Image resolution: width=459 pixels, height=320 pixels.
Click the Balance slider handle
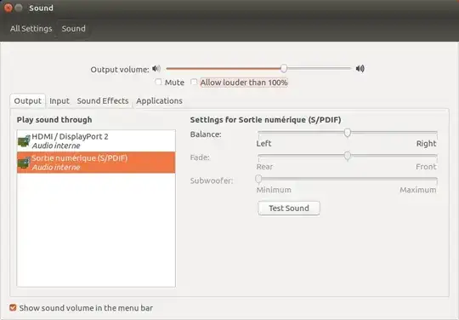pyautogui.click(x=348, y=133)
